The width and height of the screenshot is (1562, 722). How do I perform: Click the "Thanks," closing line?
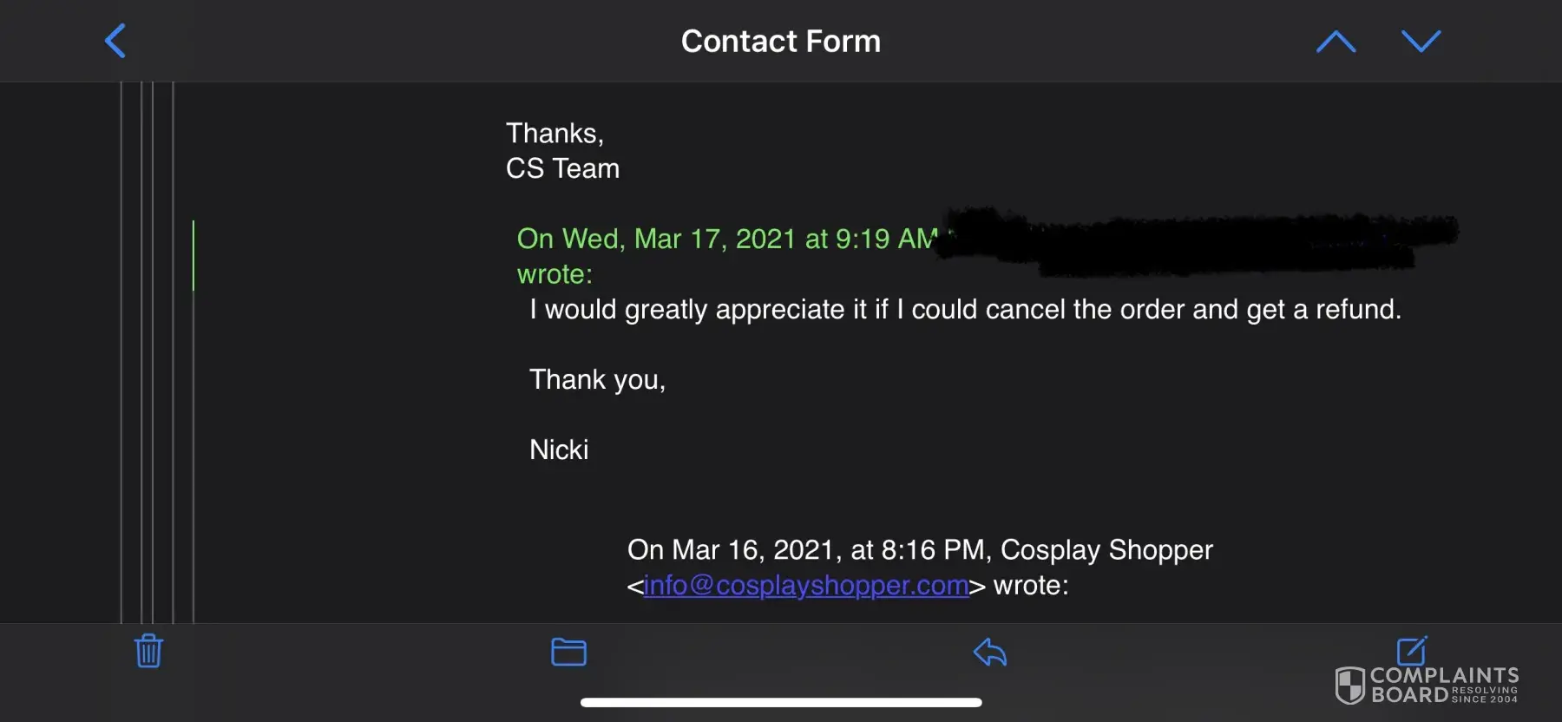point(555,134)
